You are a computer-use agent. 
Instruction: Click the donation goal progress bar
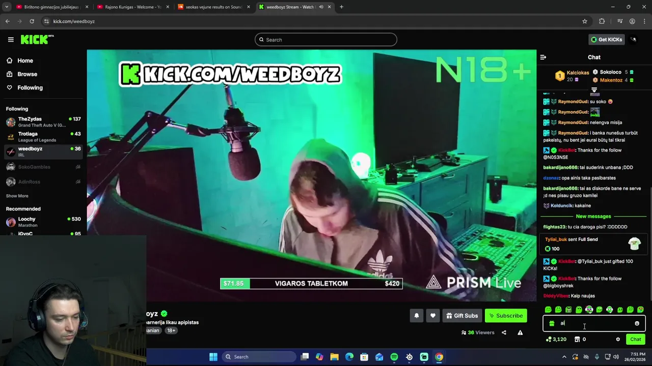[311, 284]
